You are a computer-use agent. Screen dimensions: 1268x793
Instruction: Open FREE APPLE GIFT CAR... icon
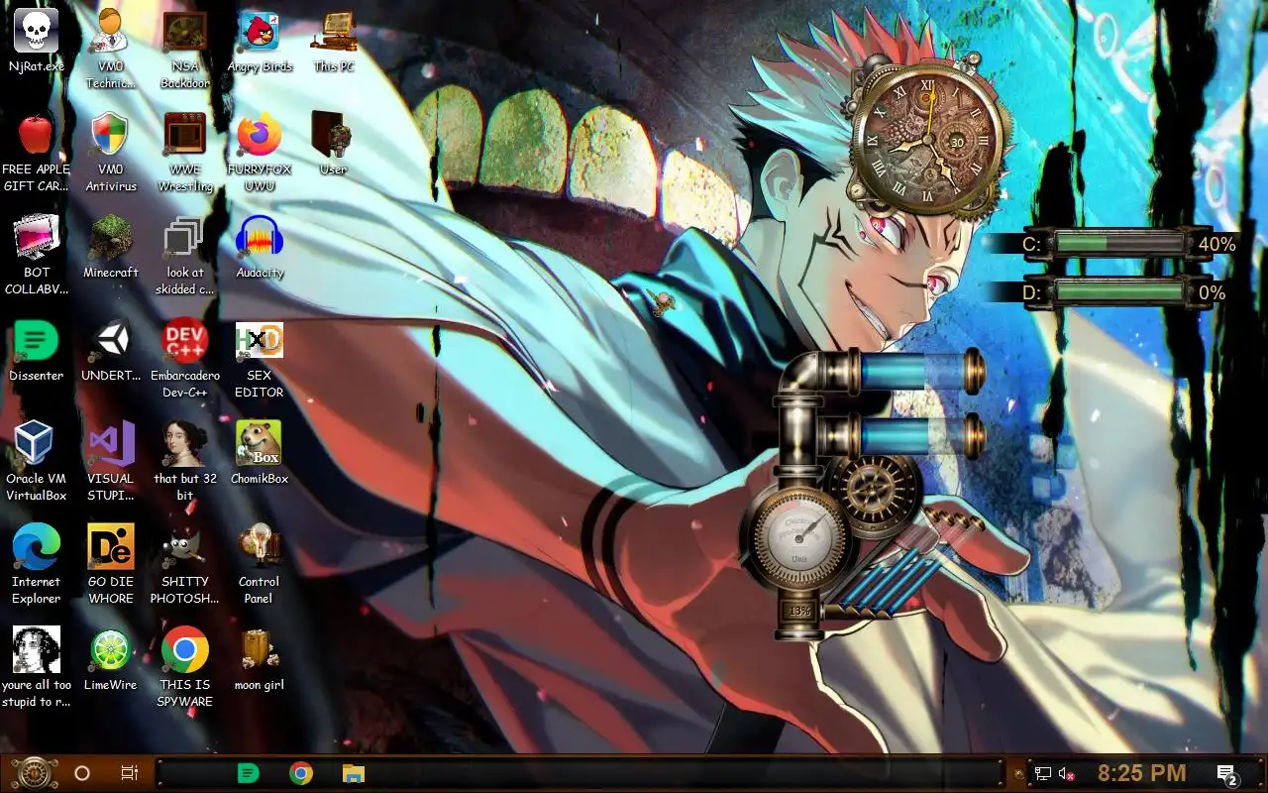[x=36, y=133]
